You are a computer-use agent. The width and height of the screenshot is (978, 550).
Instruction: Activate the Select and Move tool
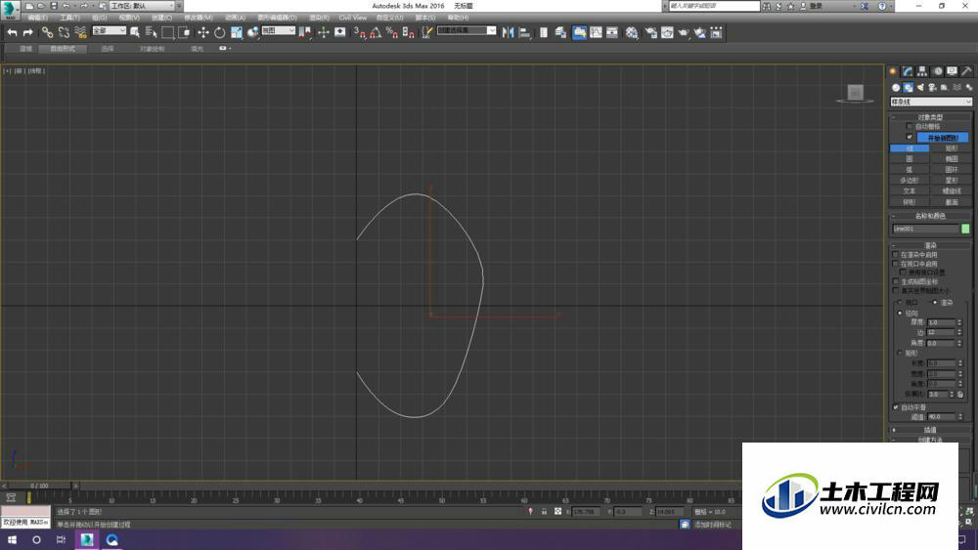(x=203, y=32)
